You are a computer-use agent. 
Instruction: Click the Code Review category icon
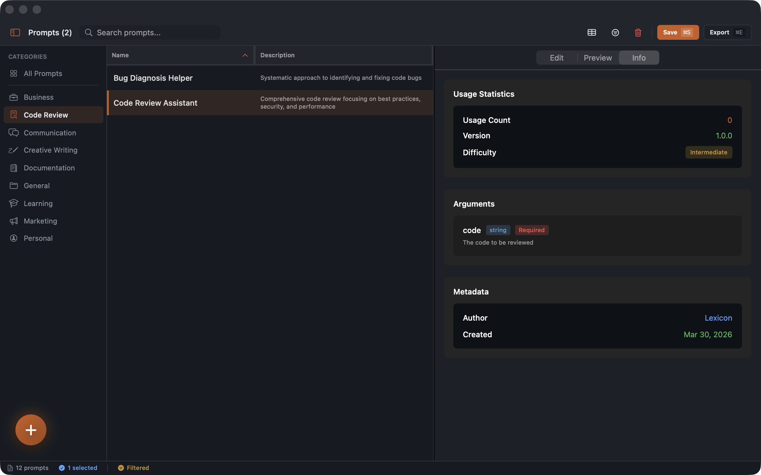coord(13,115)
